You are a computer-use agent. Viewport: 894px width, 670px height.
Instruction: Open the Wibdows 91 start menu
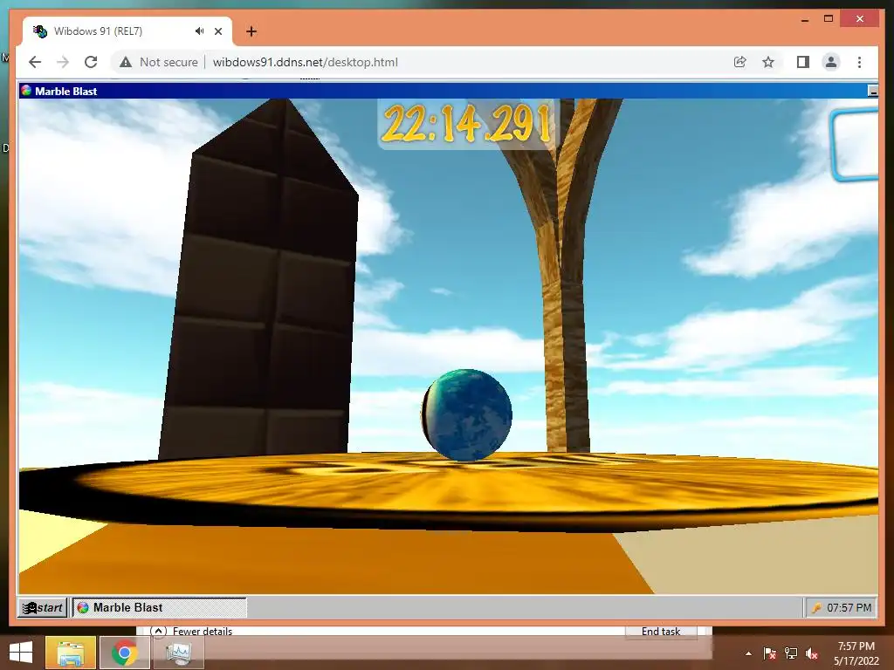coord(43,607)
